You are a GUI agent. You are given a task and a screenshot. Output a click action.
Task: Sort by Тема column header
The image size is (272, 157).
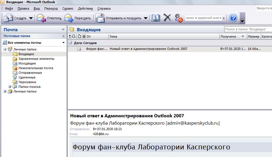(x=164, y=36)
